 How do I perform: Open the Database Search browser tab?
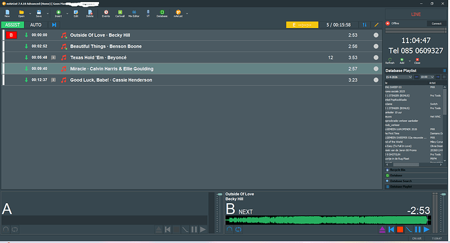pos(416,181)
